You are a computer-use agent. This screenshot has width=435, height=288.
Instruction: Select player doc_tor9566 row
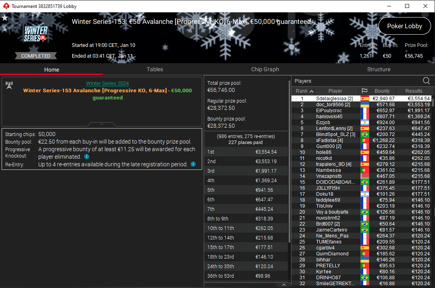[x=362, y=105]
